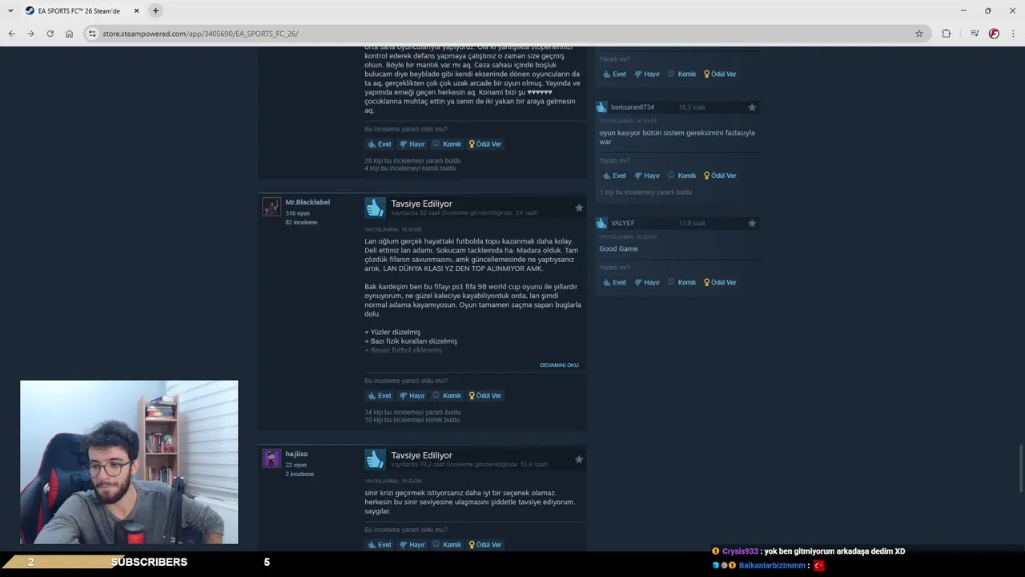Bookmark this page with the star icon
Image resolution: width=1025 pixels, height=577 pixels.
pyautogui.click(x=919, y=34)
